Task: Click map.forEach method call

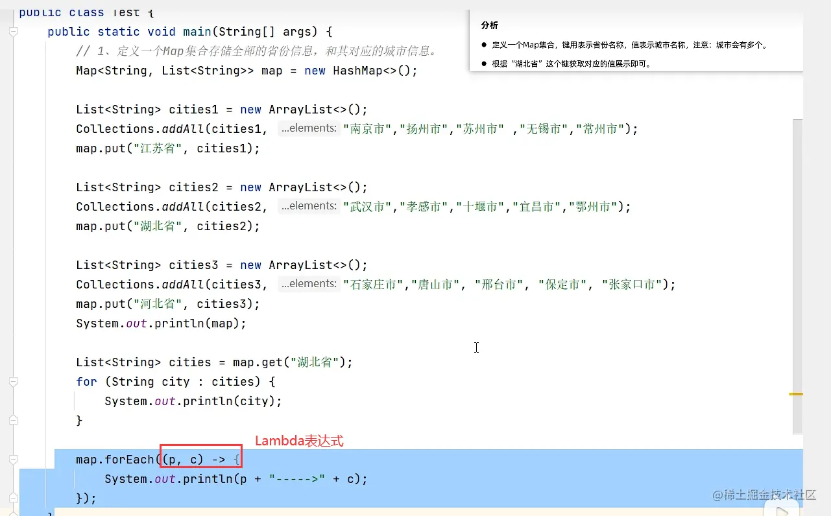Action: 115,460
